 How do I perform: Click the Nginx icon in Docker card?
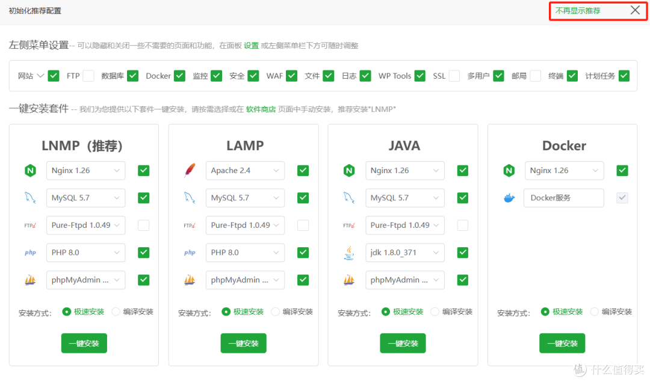[509, 171]
